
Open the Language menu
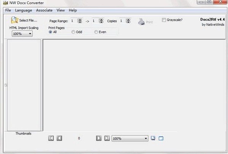coord(24,10)
